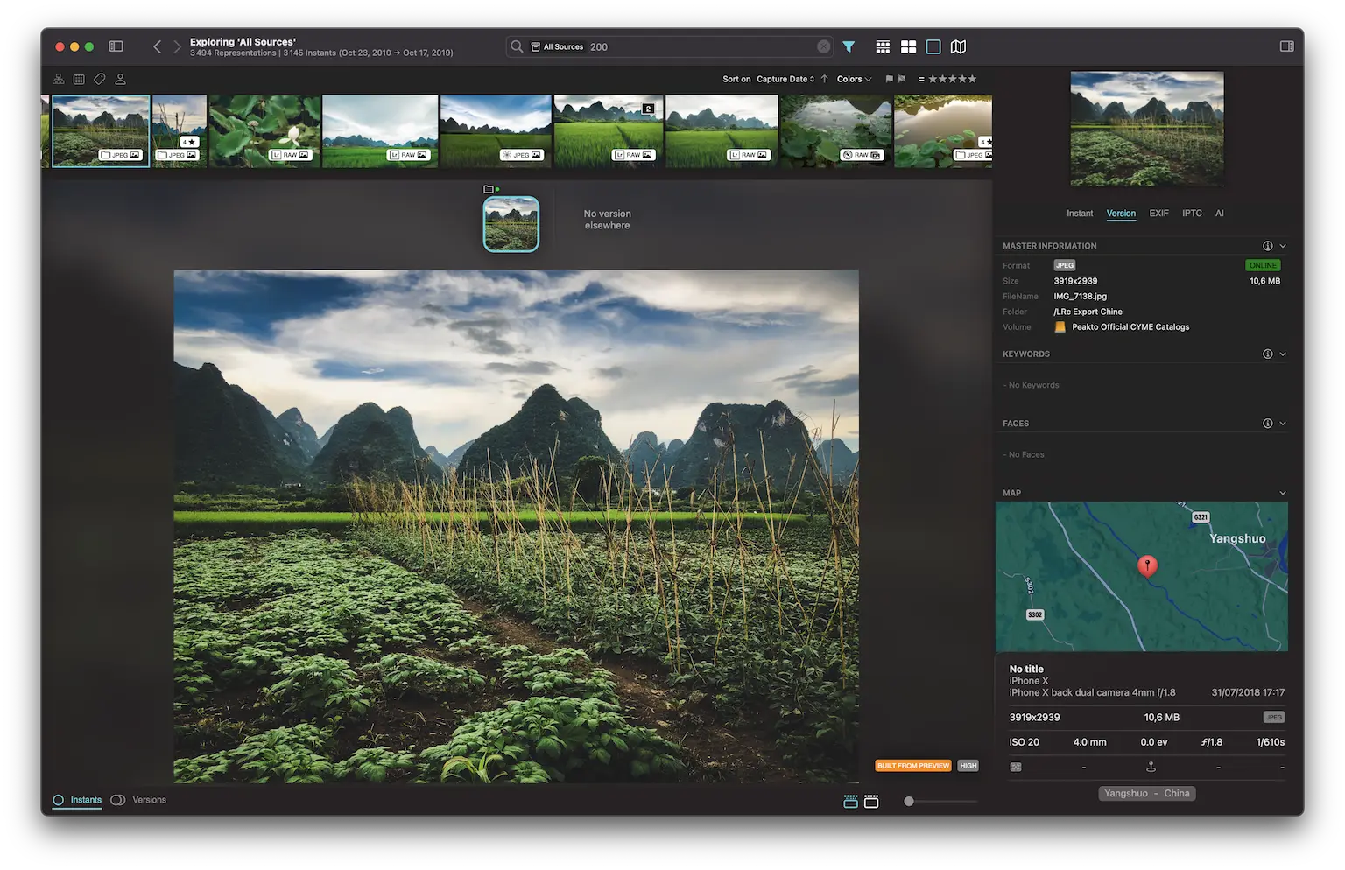Open the map view
The height and width of the screenshot is (870, 1345).
(959, 46)
